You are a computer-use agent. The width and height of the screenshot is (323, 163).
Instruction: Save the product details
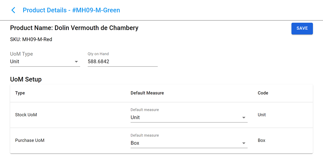[302, 28]
